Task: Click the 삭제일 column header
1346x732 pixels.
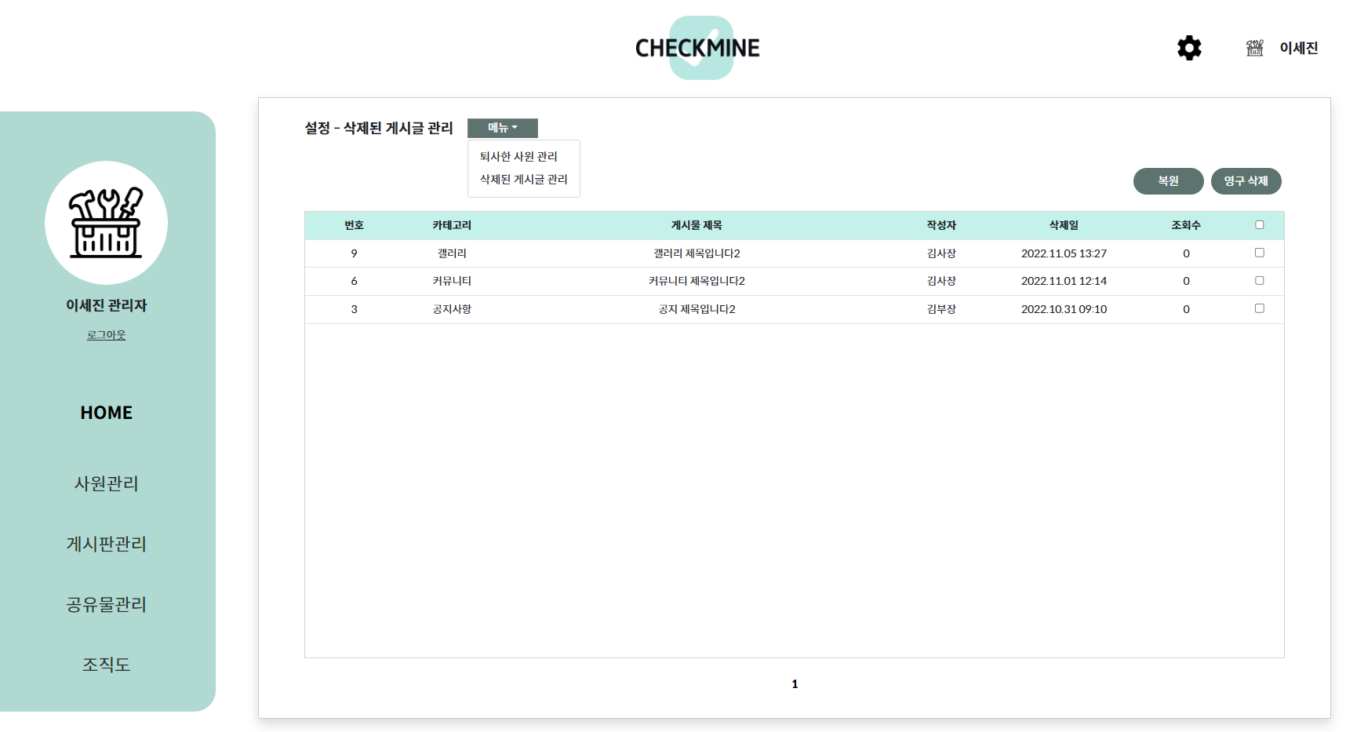Action: click(1064, 225)
